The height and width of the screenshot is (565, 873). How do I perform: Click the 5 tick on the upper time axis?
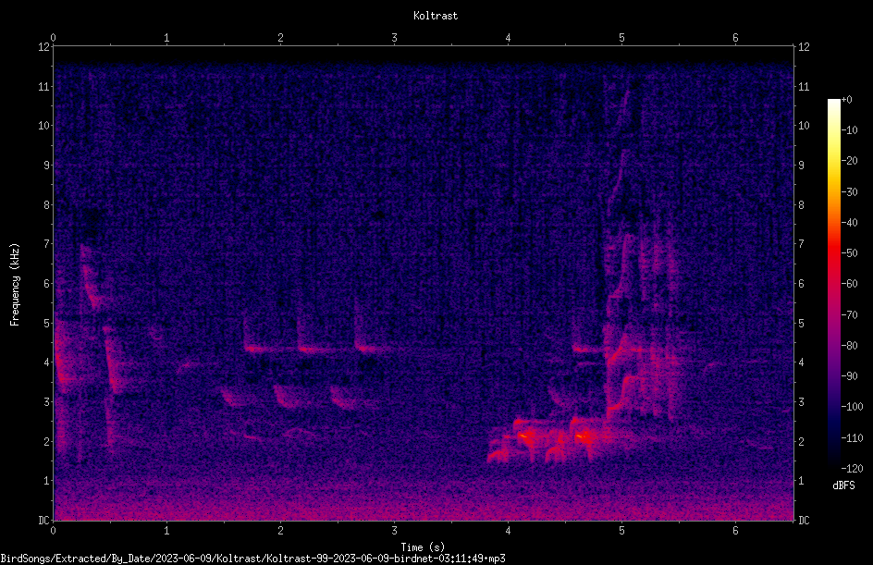(x=621, y=38)
